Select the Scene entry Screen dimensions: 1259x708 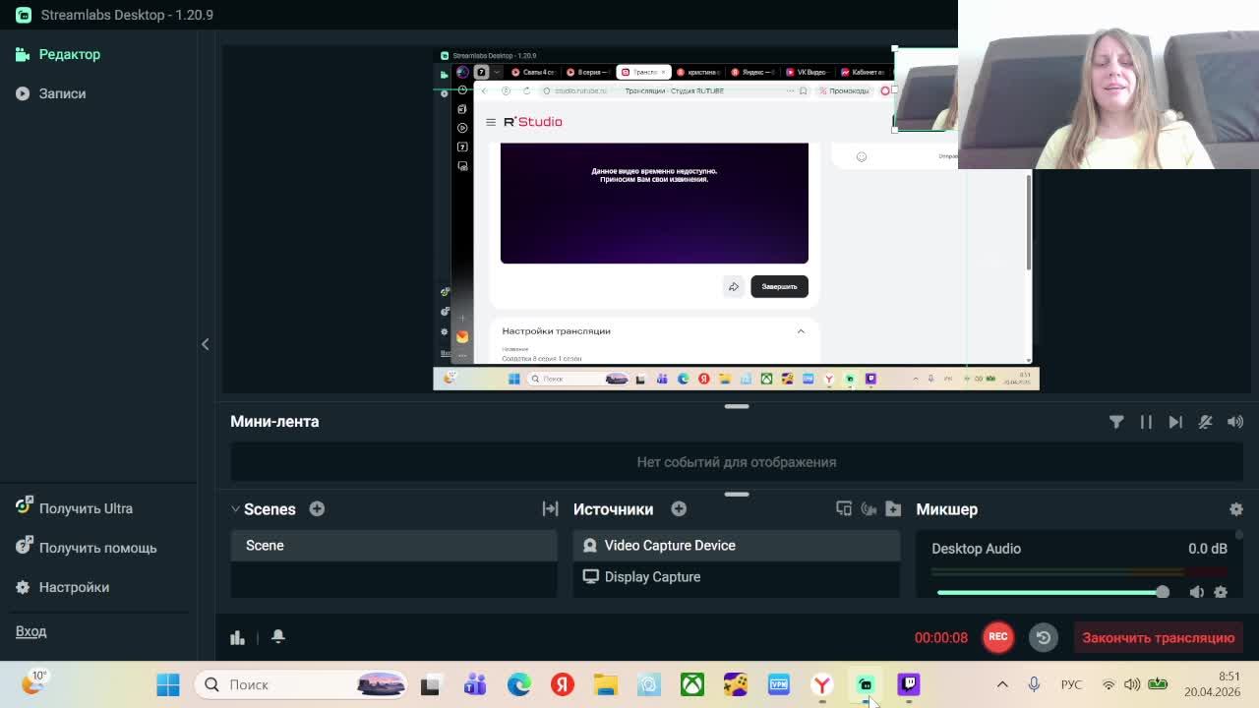point(393,546)
